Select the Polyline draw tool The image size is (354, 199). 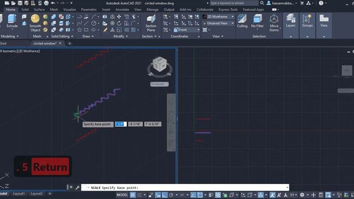80,17
